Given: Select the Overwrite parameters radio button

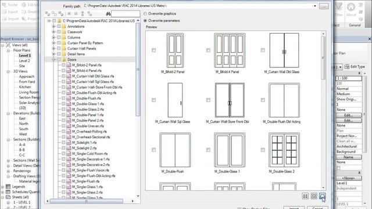Looking at the screenshot, I should [145, 21].
